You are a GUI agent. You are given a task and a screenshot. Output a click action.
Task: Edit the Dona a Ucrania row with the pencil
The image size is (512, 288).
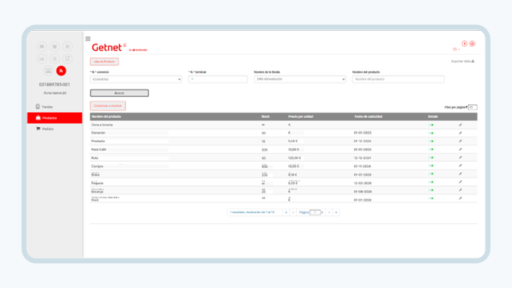[x=460, y=125]
